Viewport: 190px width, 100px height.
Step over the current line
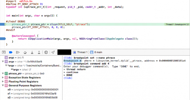click(25, 52)
